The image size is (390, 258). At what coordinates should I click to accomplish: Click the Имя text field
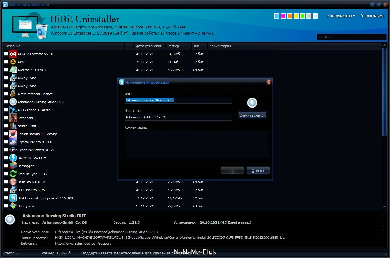tap(178, 100)
